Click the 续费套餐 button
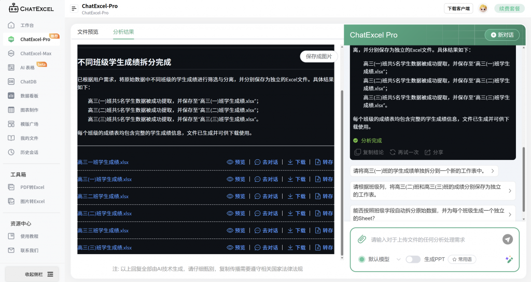This screenshot has height=282, width=531. 509,8
